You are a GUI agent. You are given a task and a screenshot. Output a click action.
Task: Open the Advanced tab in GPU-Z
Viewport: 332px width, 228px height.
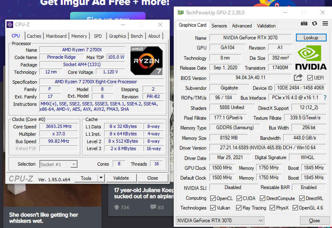242,26
